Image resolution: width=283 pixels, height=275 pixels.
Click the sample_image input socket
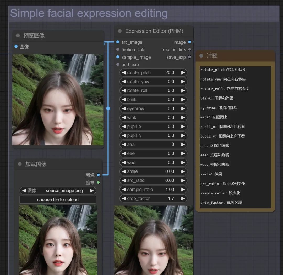point(118,57)
